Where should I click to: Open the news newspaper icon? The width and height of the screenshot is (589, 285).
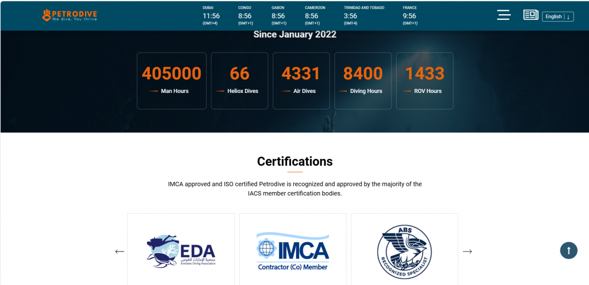(530, 15)
